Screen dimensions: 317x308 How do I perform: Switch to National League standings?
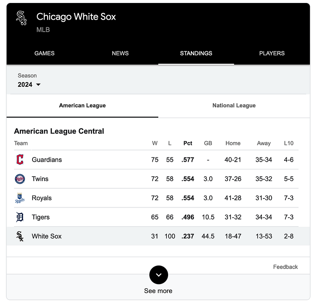click(x=234, y=106)
